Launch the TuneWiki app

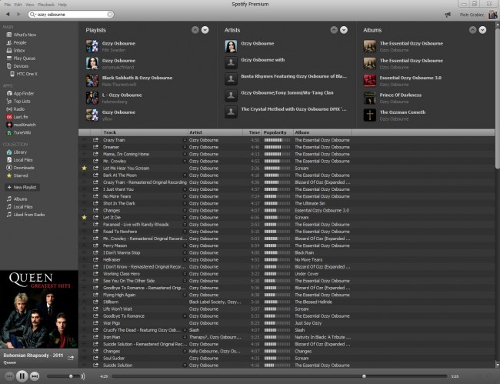(18, 132)
